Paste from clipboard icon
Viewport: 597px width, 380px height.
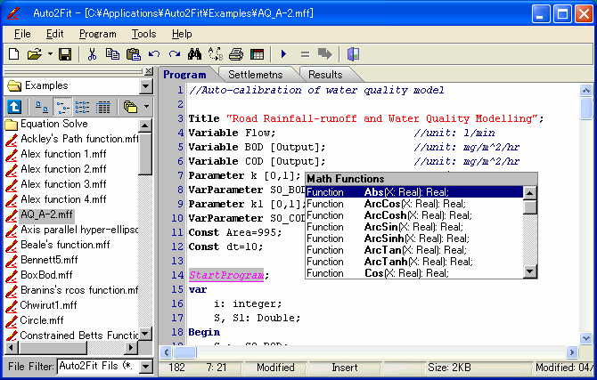pyautogui.click(x=134, y=54)
